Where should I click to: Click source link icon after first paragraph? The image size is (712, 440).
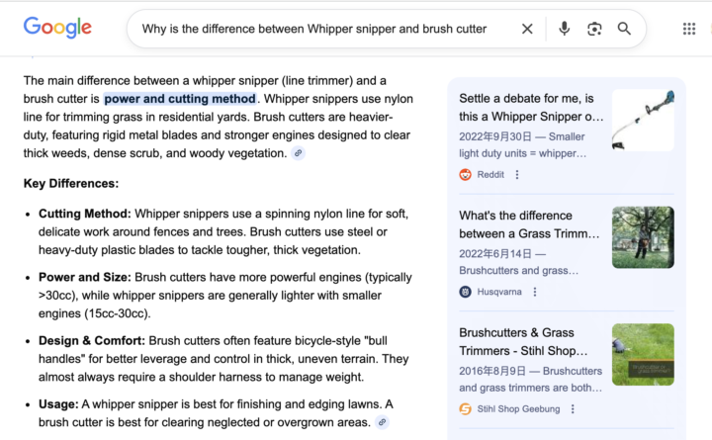pos(298,153)
